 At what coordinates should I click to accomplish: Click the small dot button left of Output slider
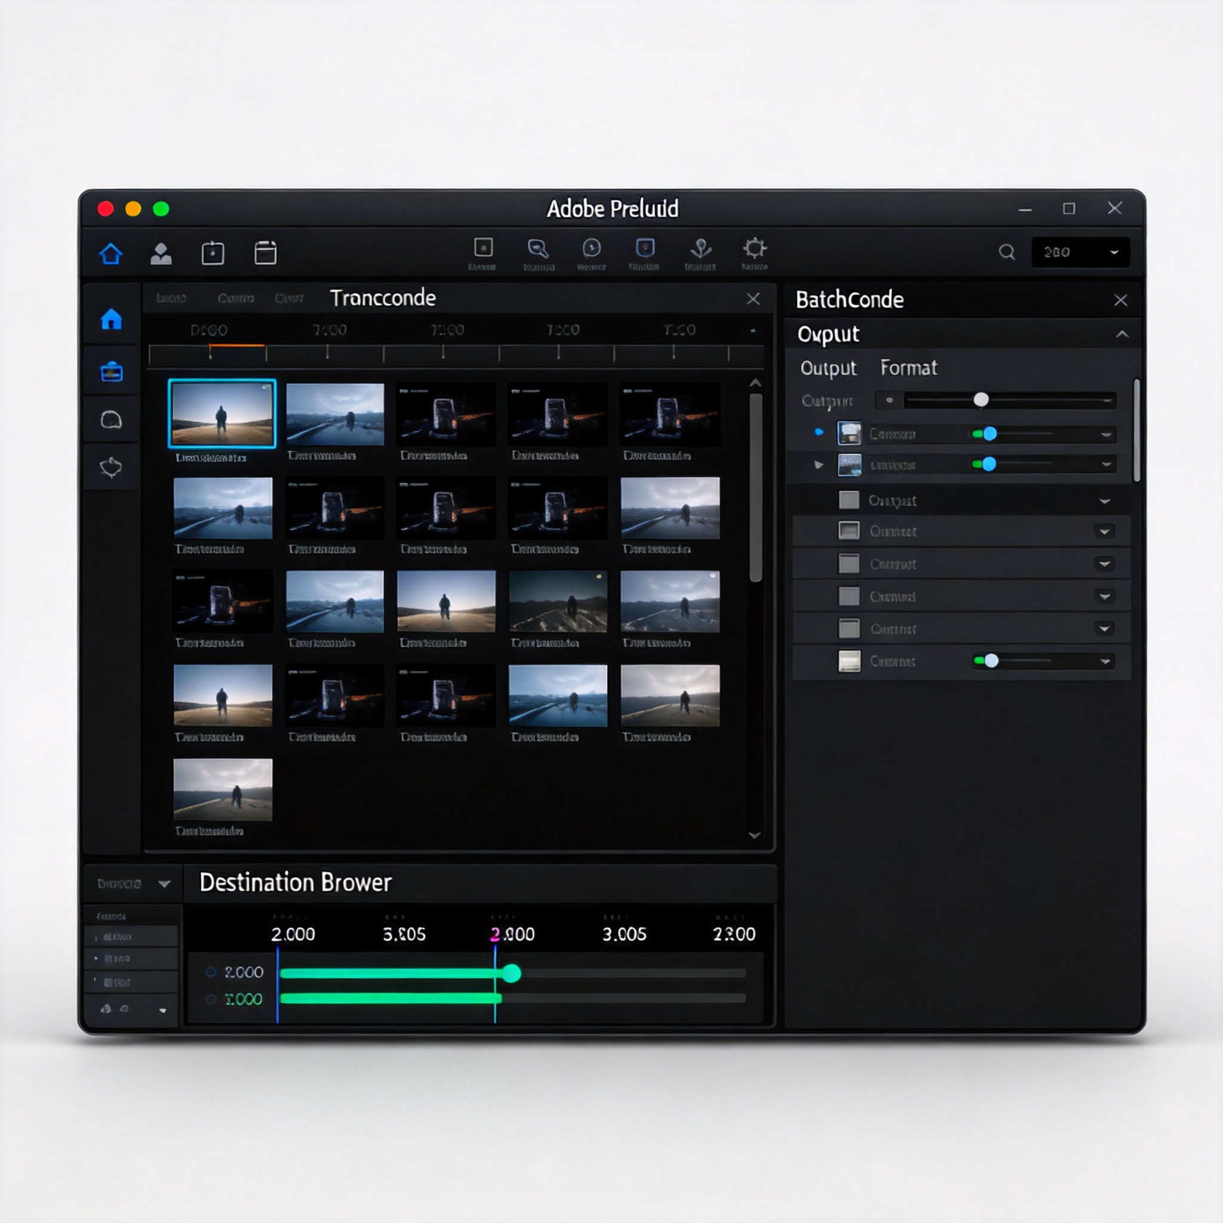[x=889, y=400]
